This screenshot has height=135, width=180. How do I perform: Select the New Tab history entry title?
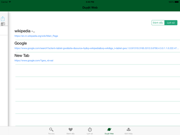pyautogui.click(x=22, y=55)
